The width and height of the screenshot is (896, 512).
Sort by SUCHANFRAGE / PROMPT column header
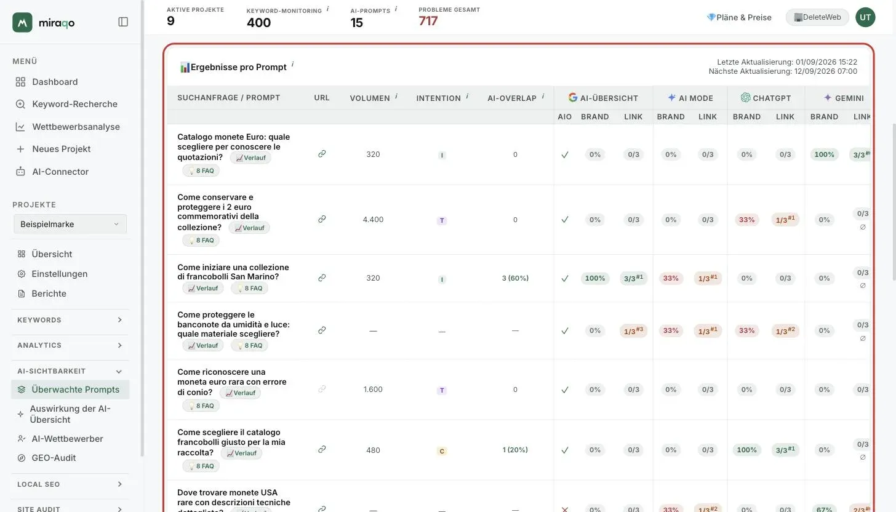tap(228, 98)
